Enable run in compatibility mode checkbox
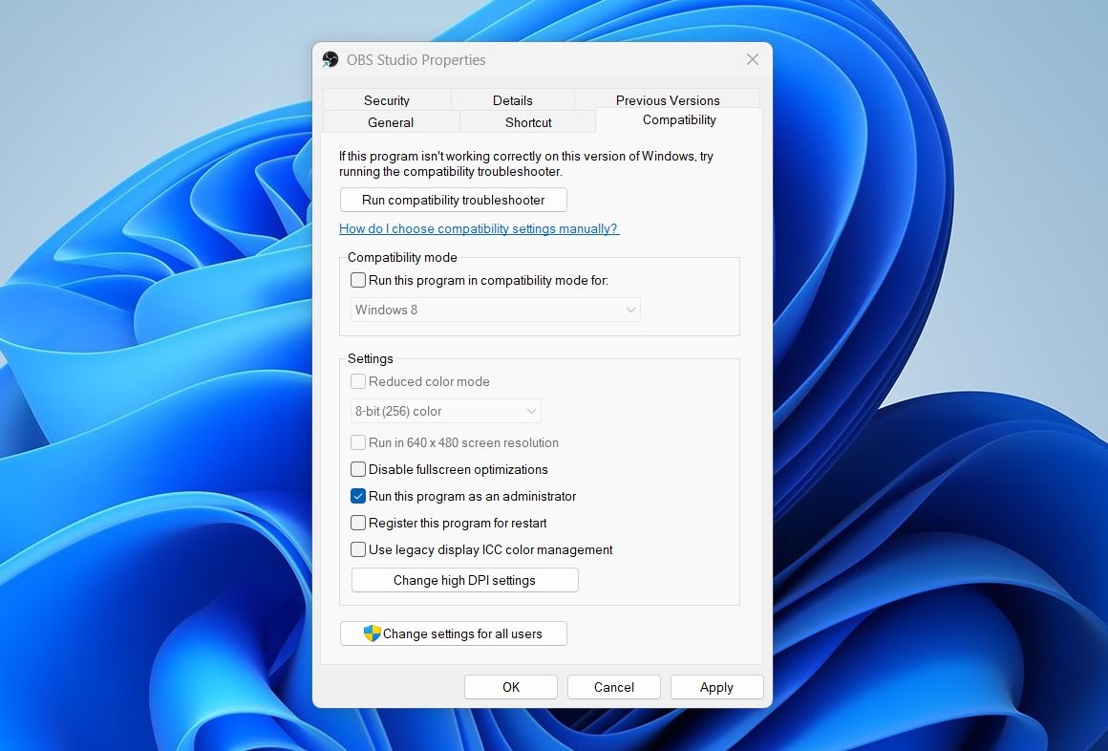 pos(358,280)
